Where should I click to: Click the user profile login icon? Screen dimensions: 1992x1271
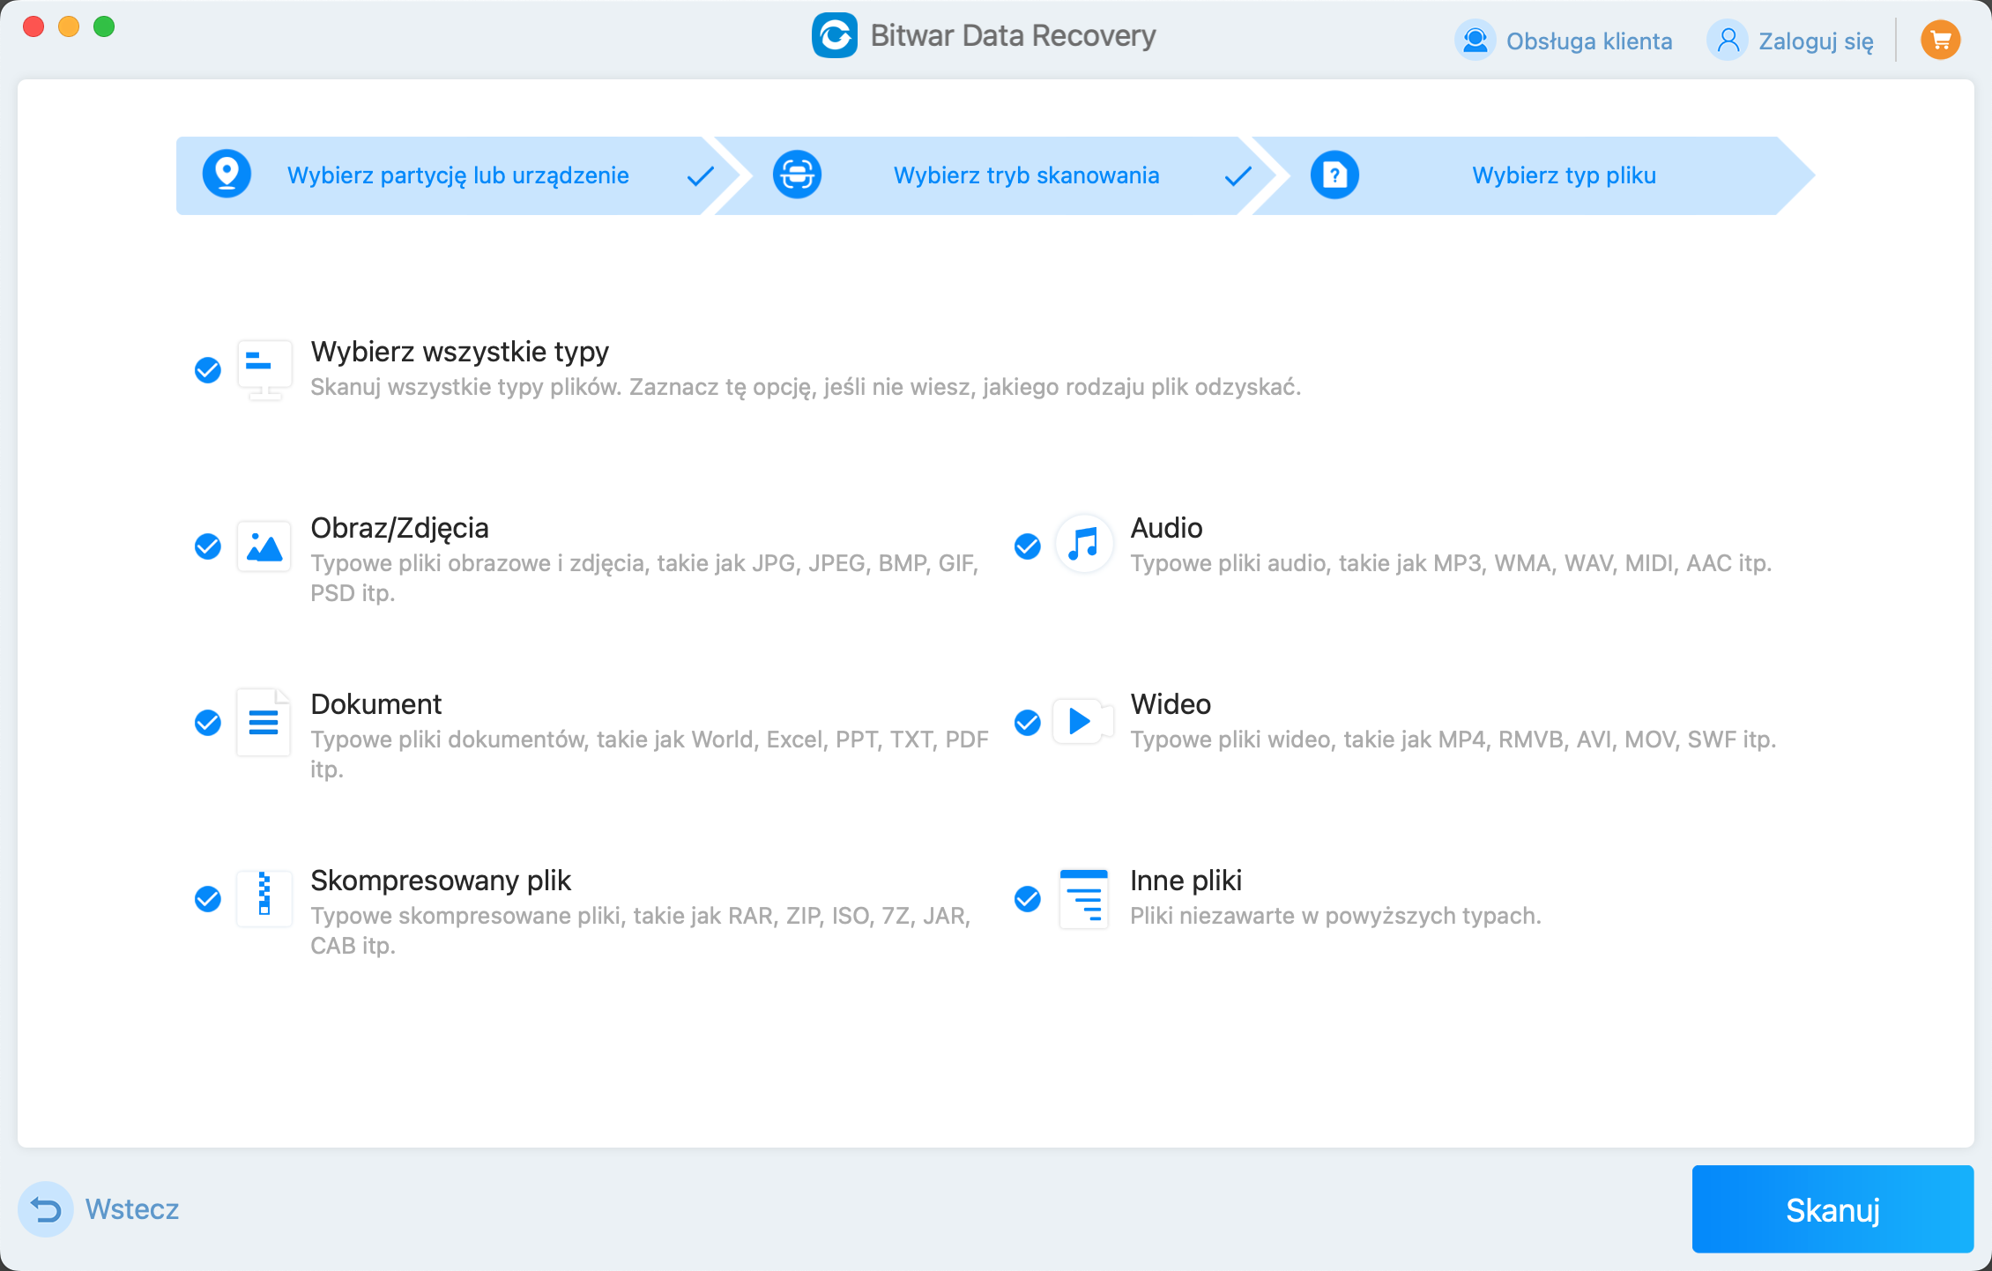point(1728,41)
